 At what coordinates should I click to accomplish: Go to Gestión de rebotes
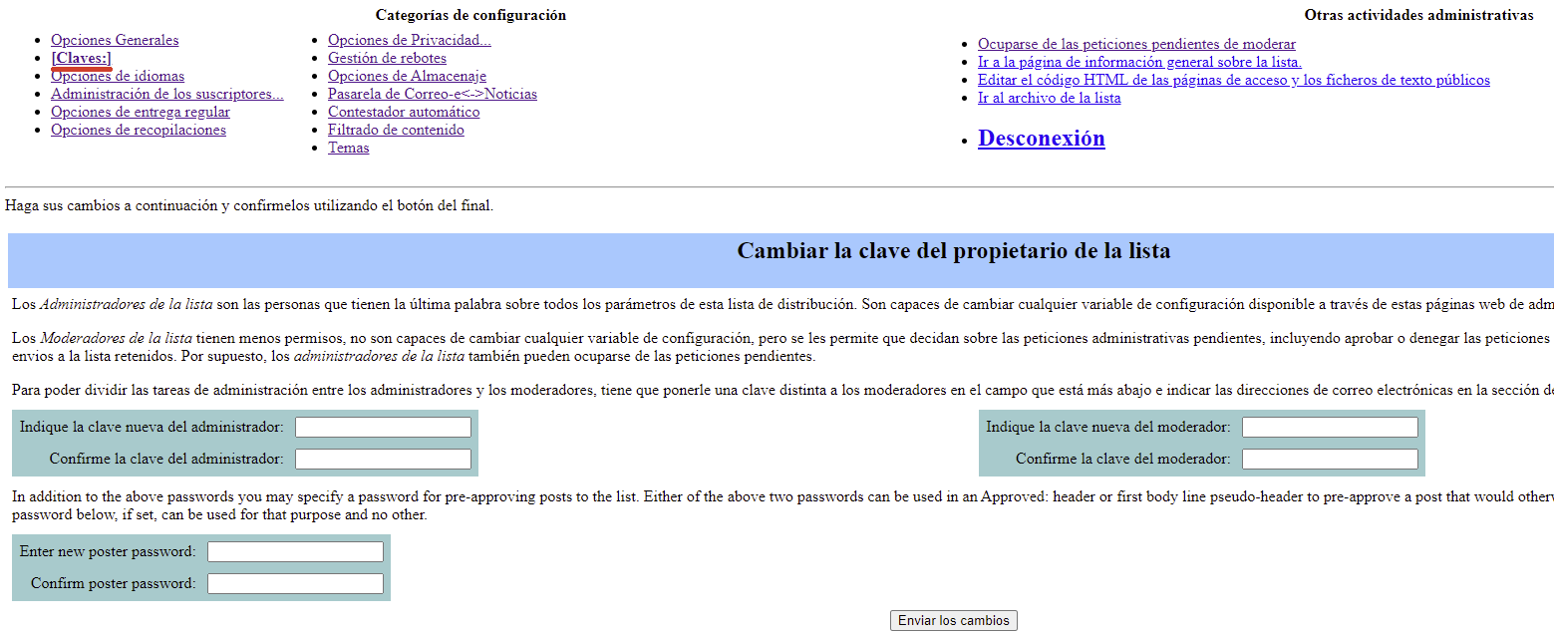[x=387, y=58]
